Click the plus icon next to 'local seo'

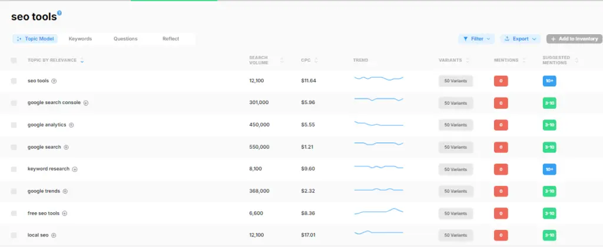tap(54, 235)
